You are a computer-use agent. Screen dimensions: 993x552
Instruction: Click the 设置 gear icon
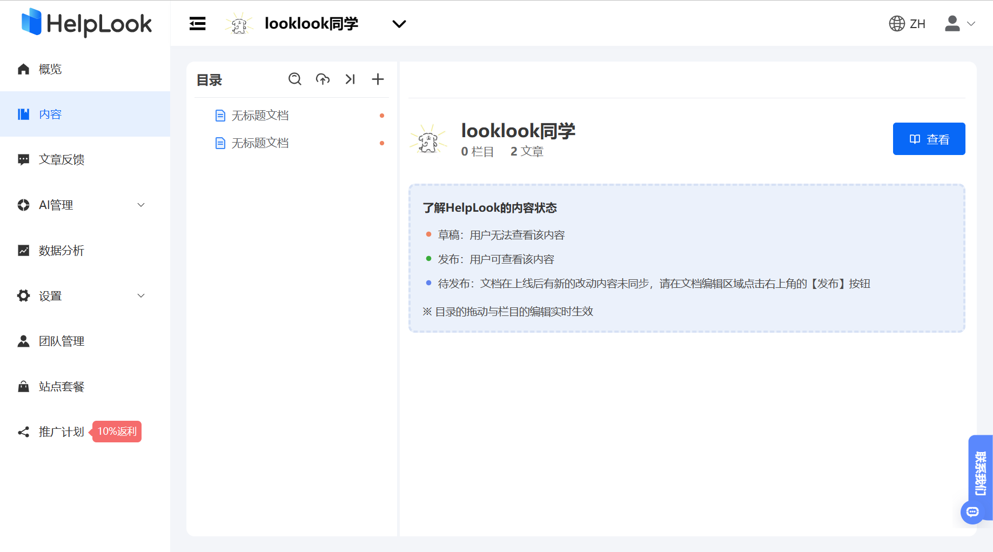point(23,295)
